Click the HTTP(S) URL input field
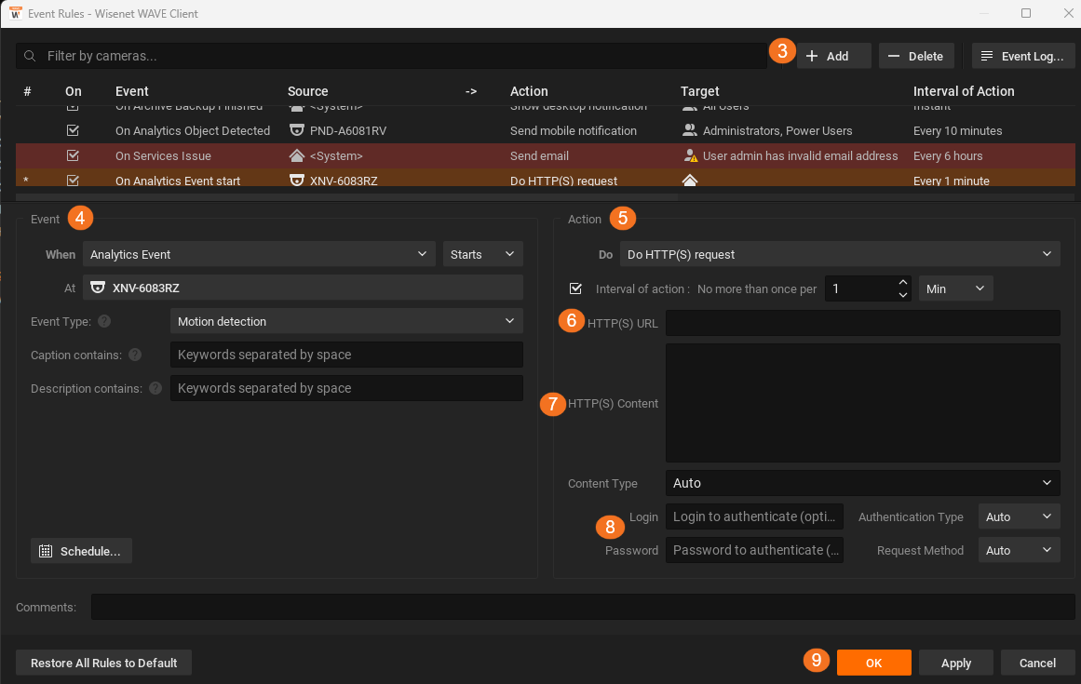This screenshot has height=684, width=1081. click(x=862, y=323)
